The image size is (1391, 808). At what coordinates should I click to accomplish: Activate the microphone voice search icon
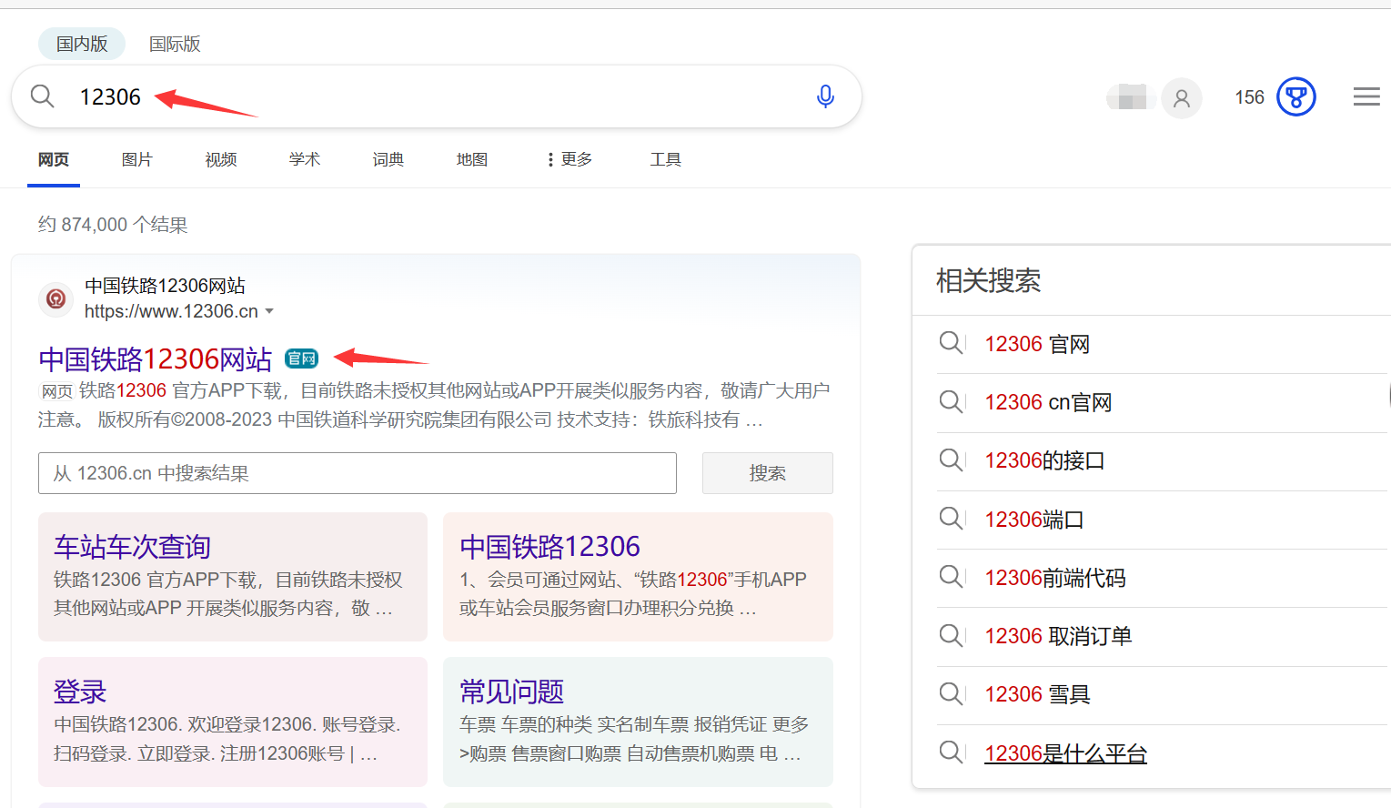824,96
